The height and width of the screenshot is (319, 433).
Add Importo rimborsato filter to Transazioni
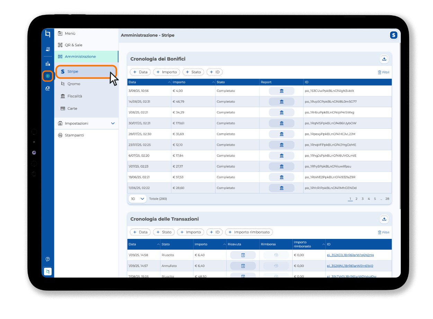pos(249,232)
